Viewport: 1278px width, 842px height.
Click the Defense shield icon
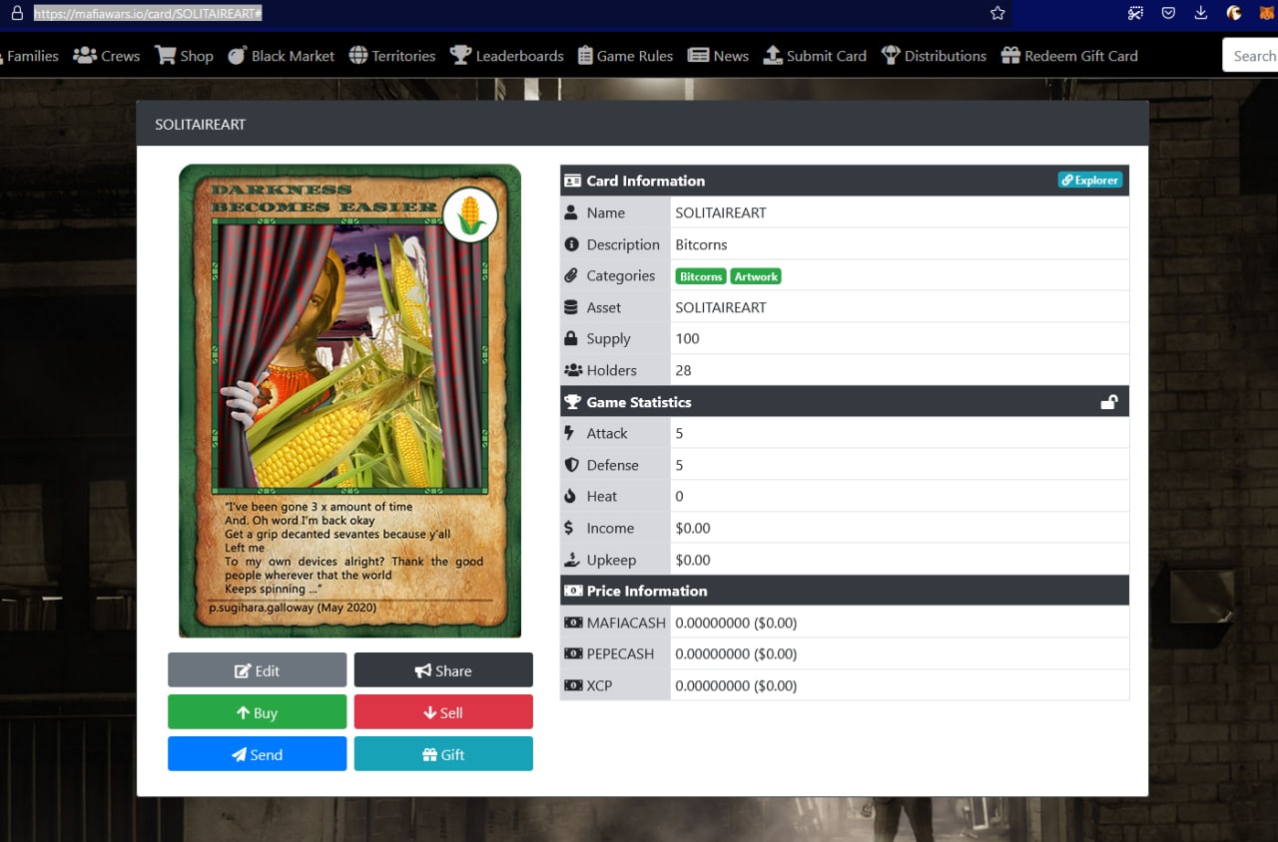coord(572,465)
